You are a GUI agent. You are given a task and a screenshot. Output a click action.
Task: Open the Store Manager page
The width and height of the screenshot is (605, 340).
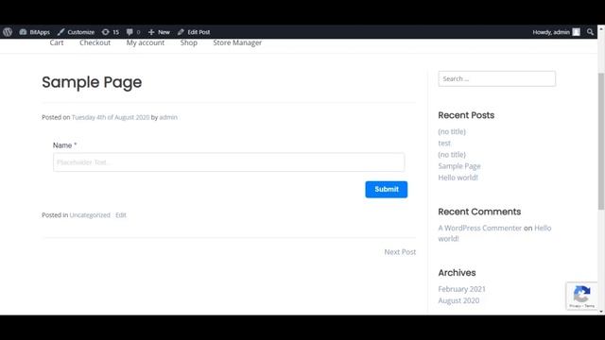tap(237, 42)
